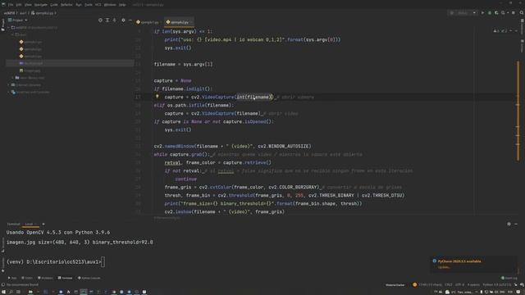Click the CRLF line separator widget

(449, 285)
